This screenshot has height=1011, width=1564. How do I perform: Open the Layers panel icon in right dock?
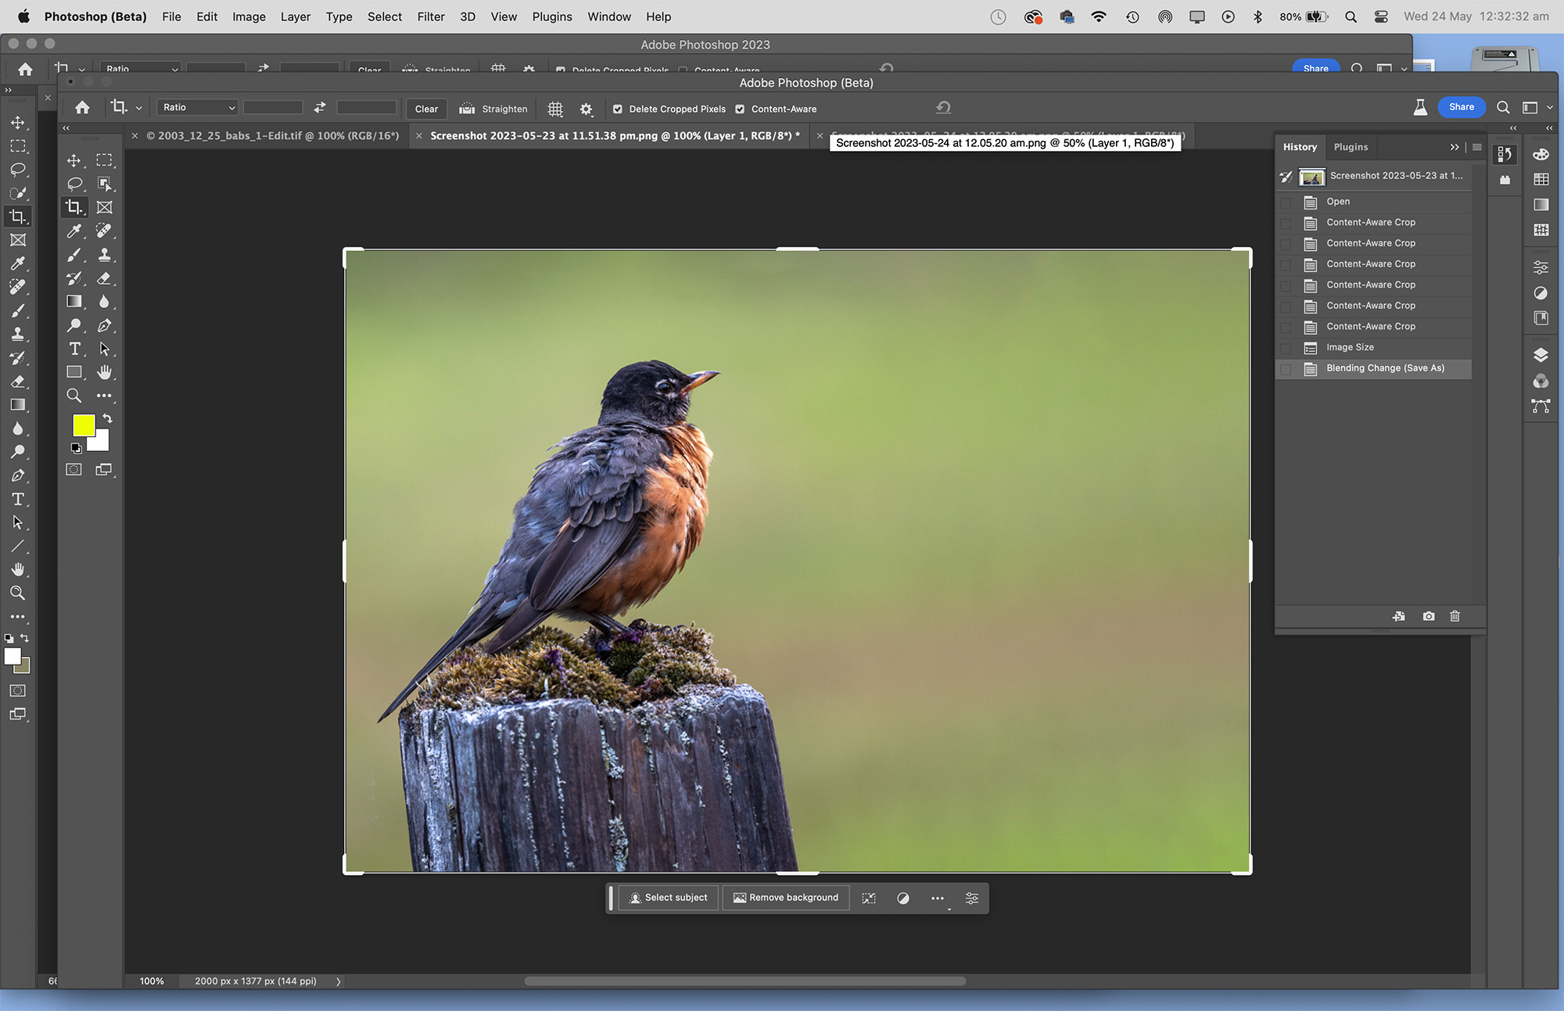tap(1541, 355)
